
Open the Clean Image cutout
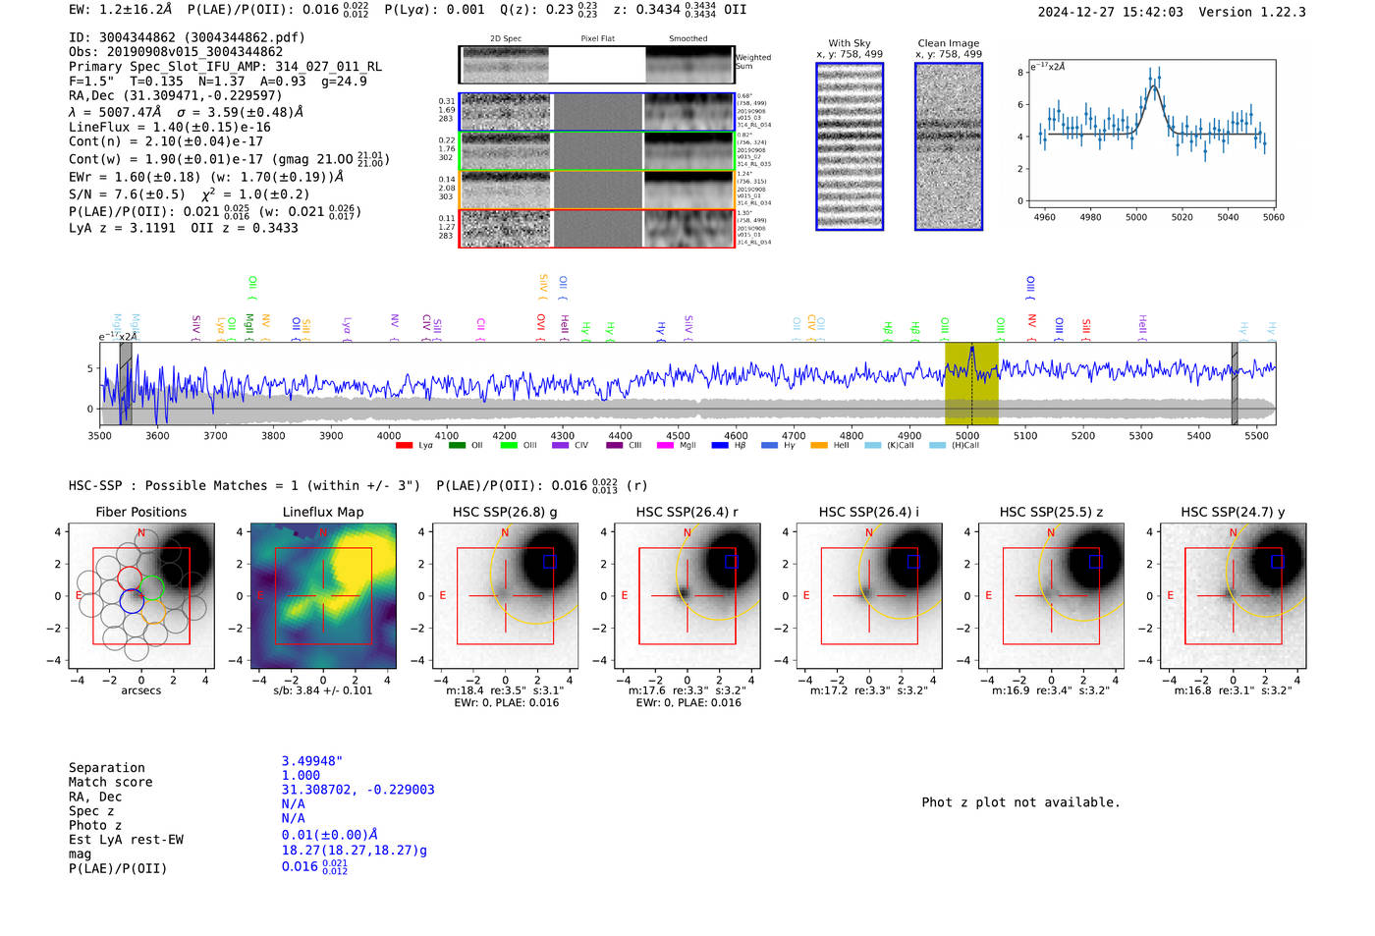pyautogui.click(x=949, y=146)
